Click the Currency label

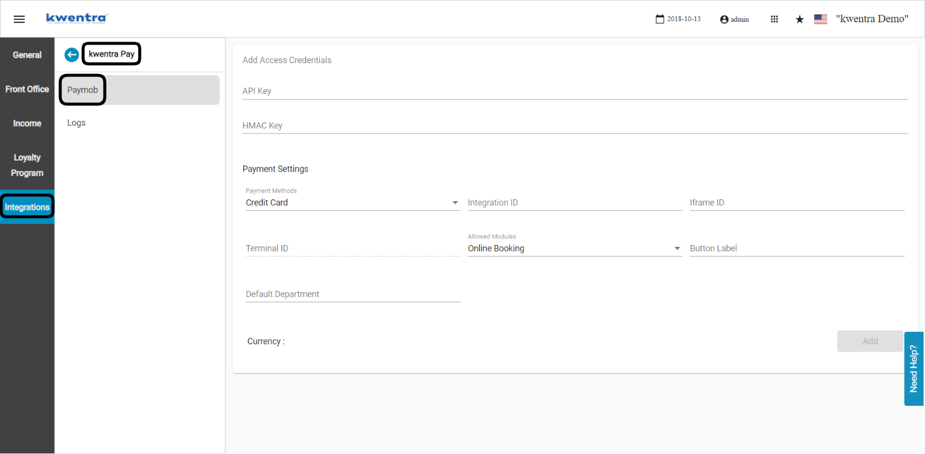266,341
